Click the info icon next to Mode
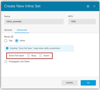Screen dimensions: 100x90 pos(12,37)
